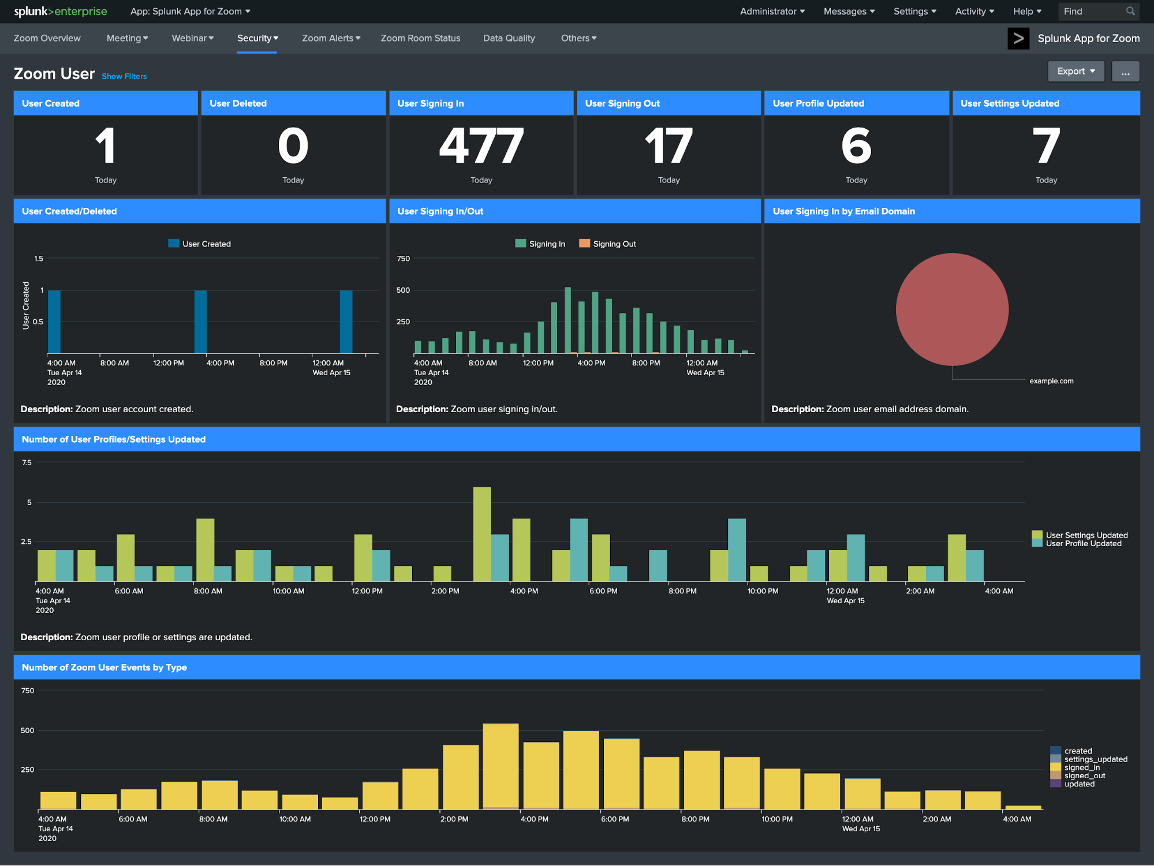The width and height of the screenshot is (1154, 866).
Task: Click the Show Filters link
Action: pyautogui.click(x=124, y=76)
